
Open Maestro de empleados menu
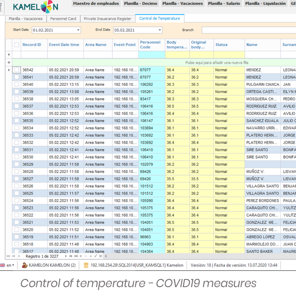point(96,3)
